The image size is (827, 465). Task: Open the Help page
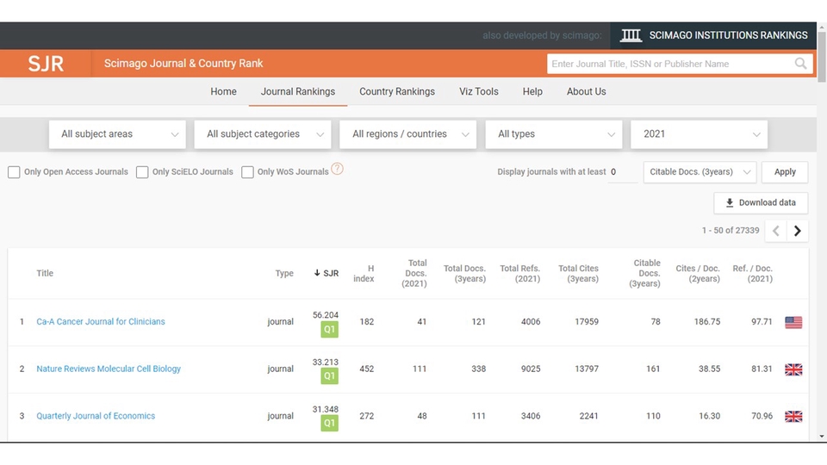[x=532, y=92]
